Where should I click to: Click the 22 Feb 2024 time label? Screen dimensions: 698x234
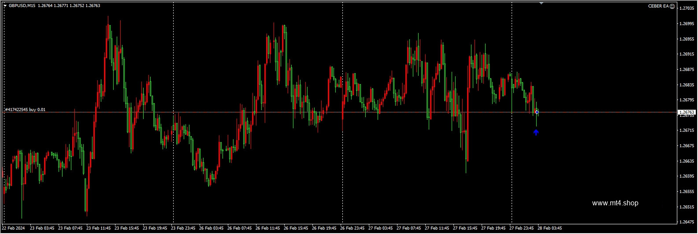(13, 228)
